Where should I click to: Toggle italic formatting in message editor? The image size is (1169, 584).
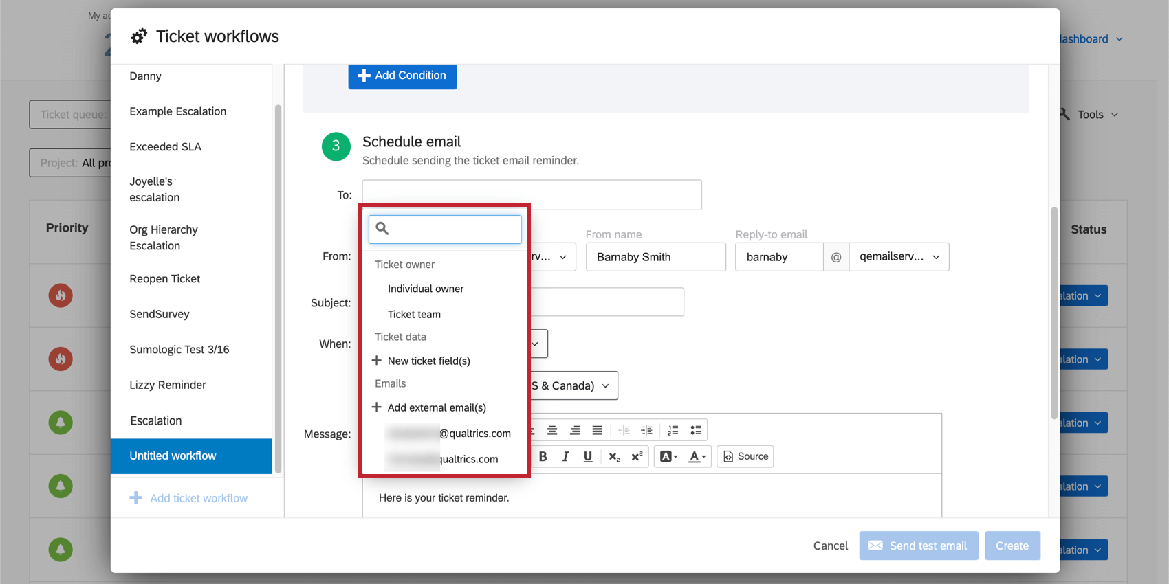pyautogui.click(x=565, y=456)
